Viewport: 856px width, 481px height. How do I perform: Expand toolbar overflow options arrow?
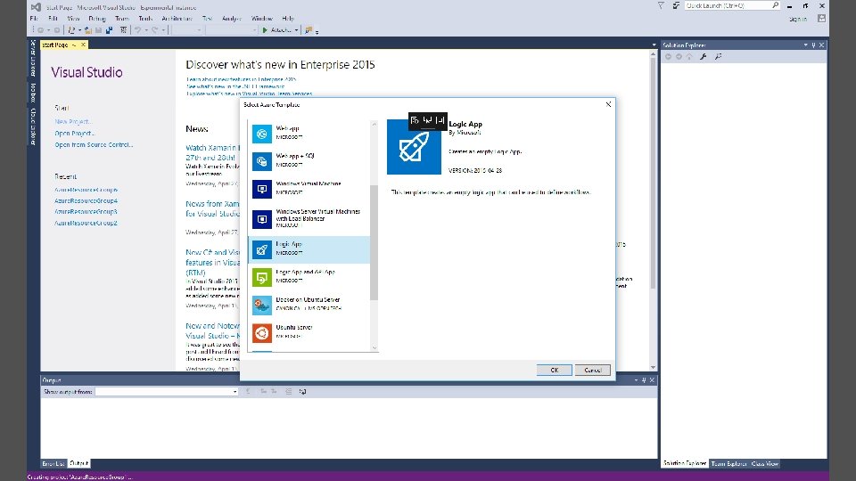(x=317, y=32)
